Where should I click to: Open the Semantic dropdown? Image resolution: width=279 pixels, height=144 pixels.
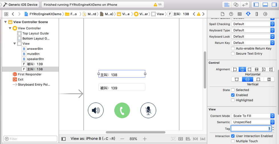(x=253, y=122)
